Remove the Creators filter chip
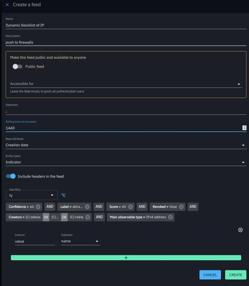 (88, 217)
